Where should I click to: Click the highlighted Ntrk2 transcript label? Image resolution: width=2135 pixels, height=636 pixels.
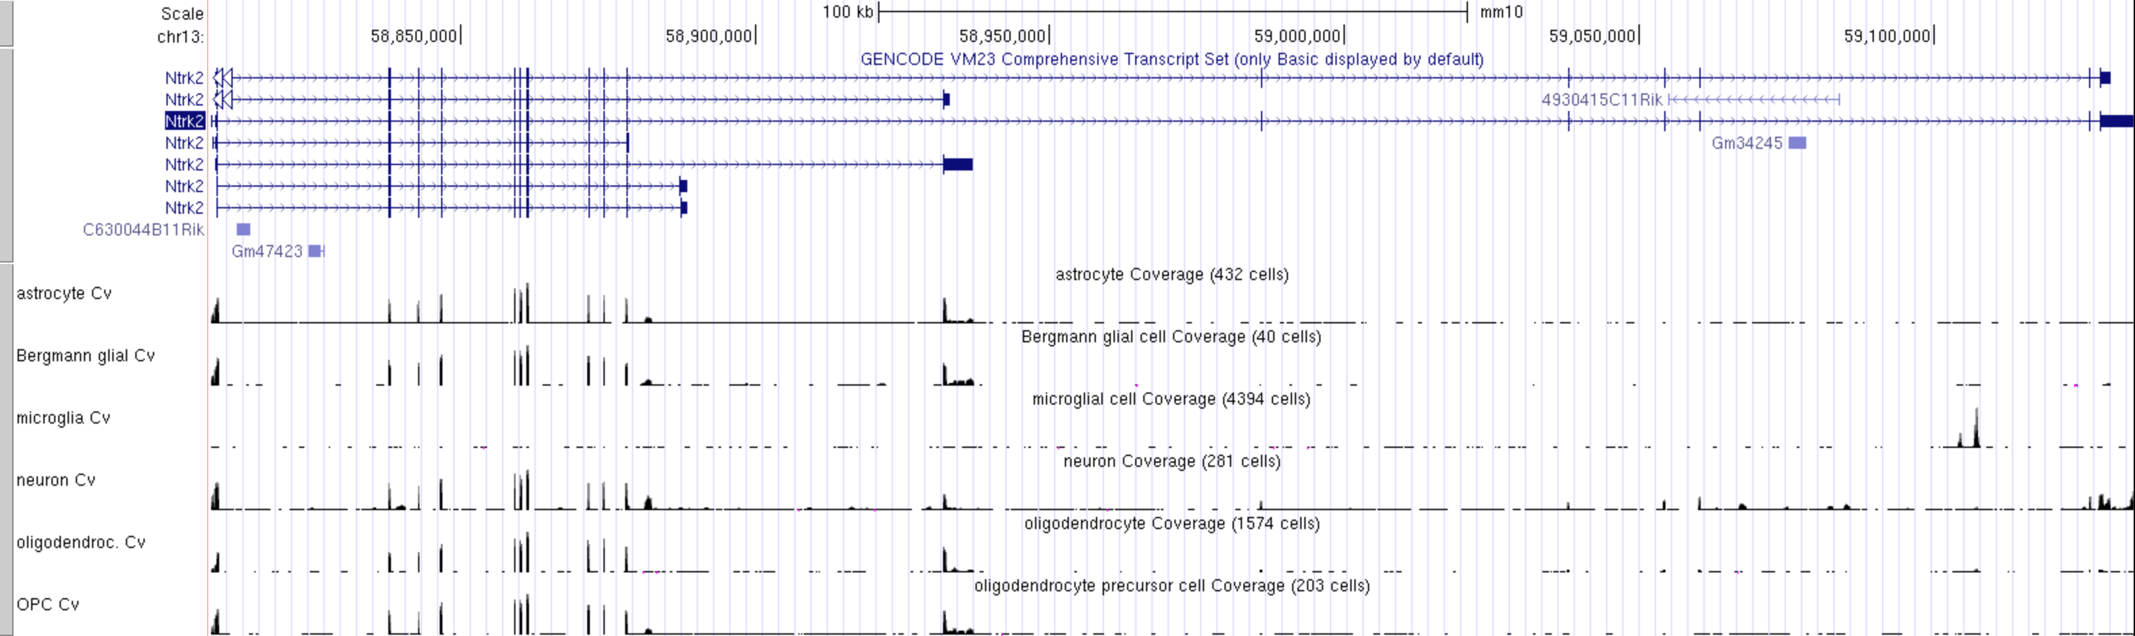pyautogui.click(x=184, y=121)
